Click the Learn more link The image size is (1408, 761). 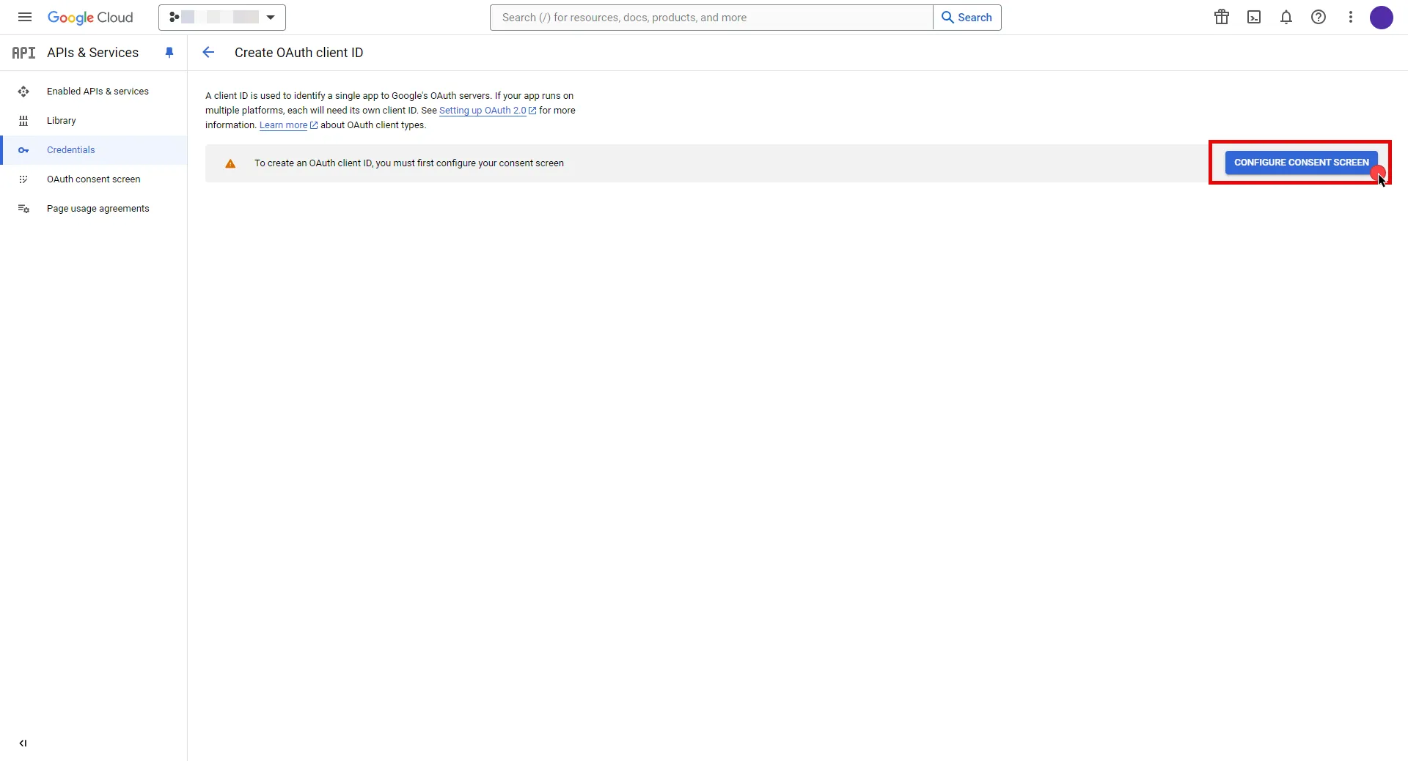tap(284, 125)
